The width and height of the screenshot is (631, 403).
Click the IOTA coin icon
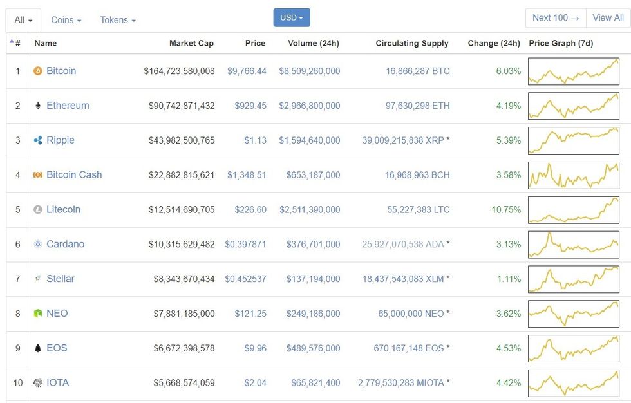coord(39,382)
